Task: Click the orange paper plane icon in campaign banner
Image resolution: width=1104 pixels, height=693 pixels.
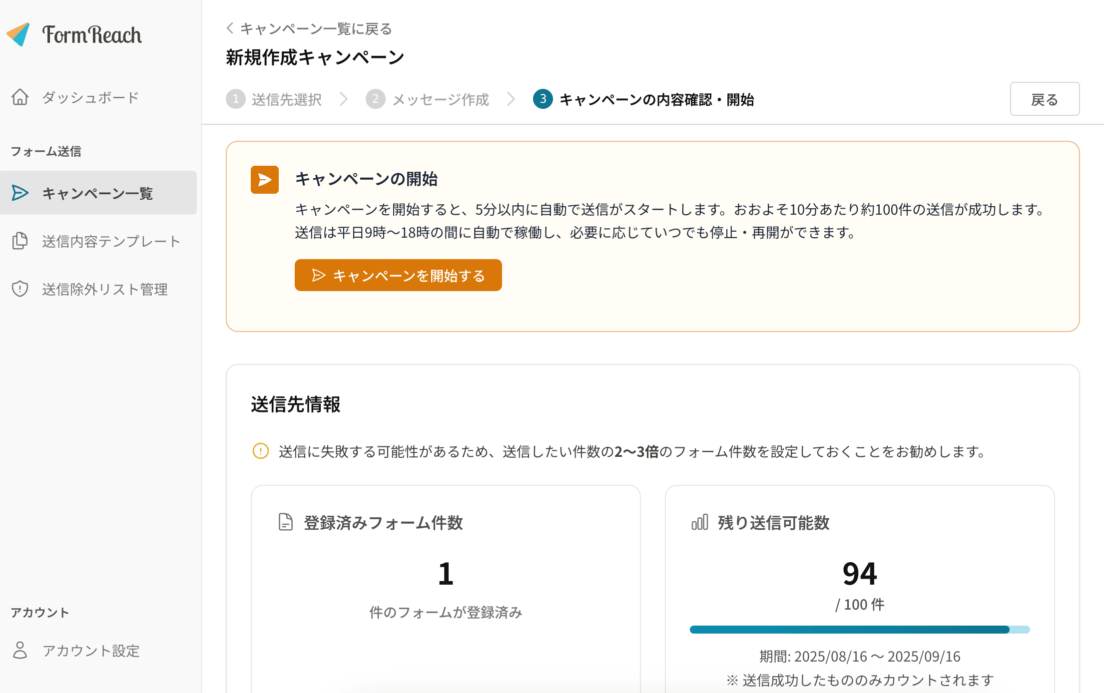Action: point(264,179)
